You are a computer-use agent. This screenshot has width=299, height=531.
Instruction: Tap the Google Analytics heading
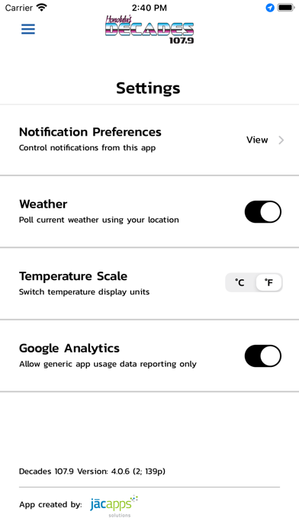pos(69,349)
